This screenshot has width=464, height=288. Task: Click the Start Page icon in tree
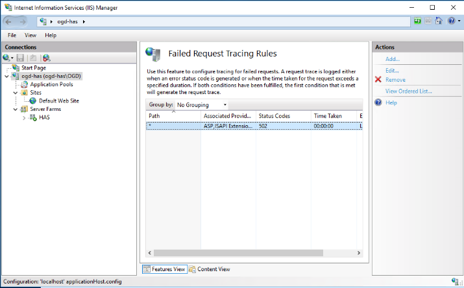pos(16,67)
